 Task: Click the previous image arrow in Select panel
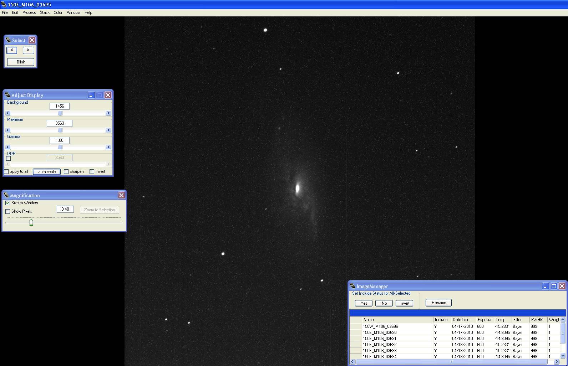point(12,50)
